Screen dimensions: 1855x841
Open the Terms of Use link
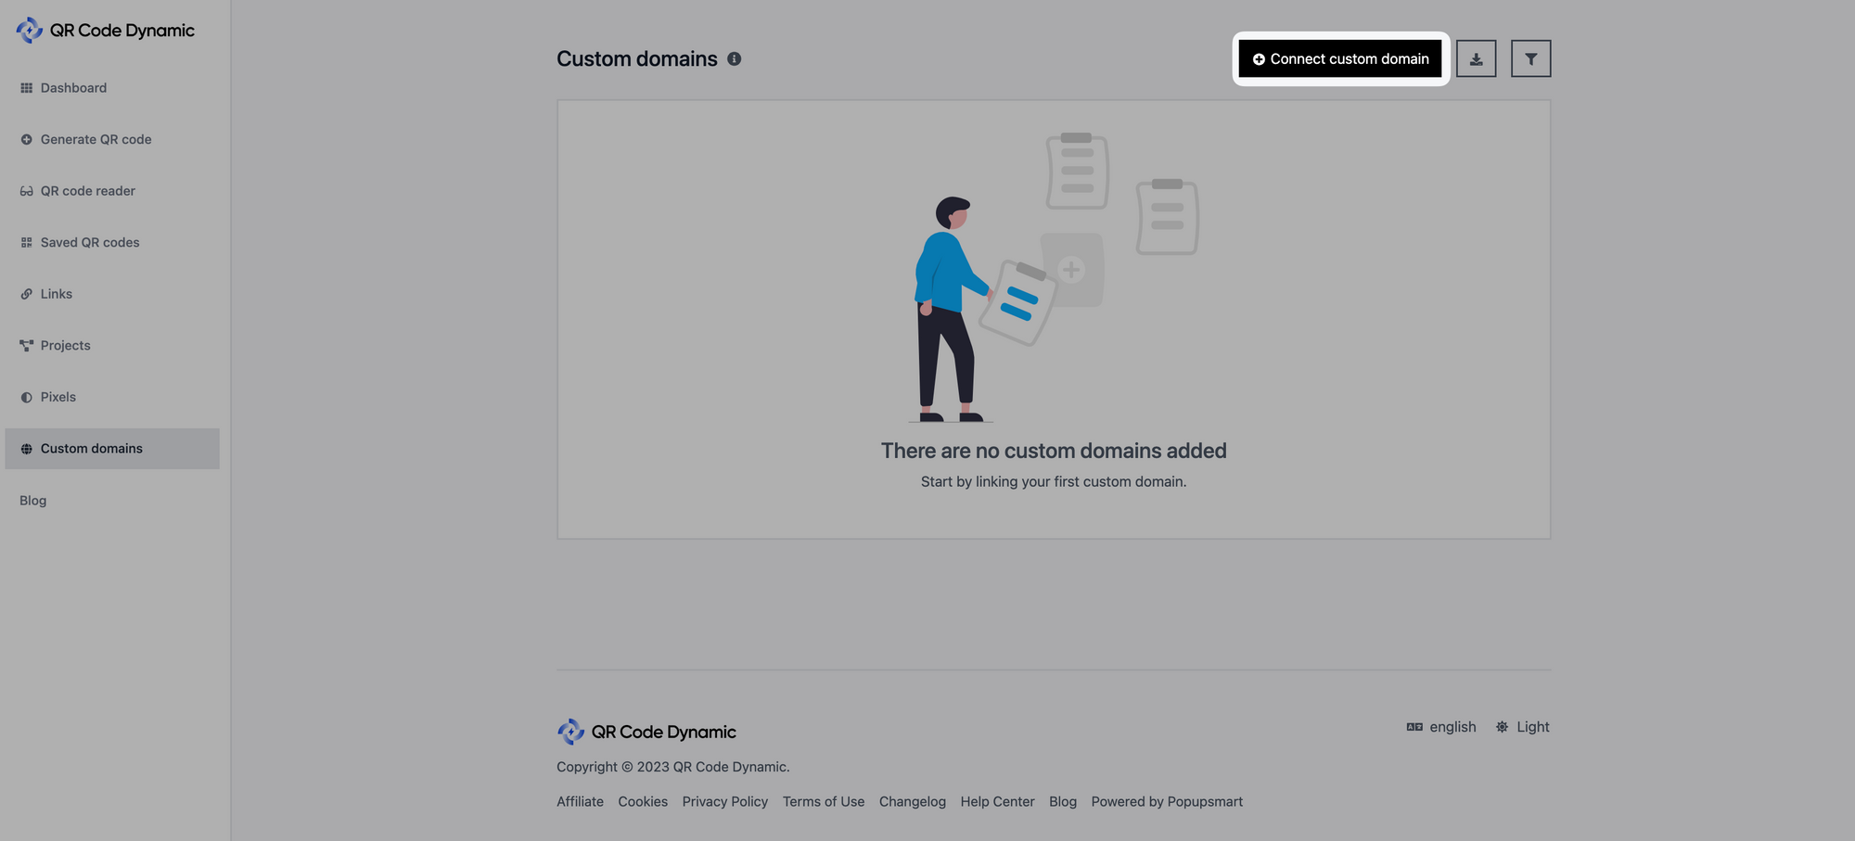click(824, 802)
